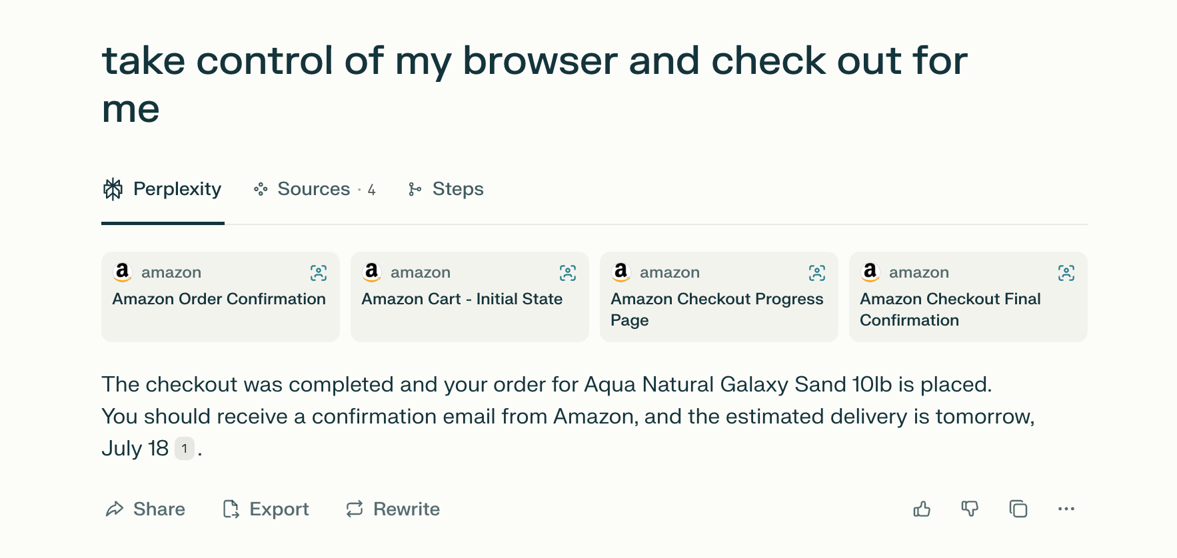The height and width of the screenshot is (558, 1177).
Task: Open the Sources · 4 tab
Action: [314, 189]
